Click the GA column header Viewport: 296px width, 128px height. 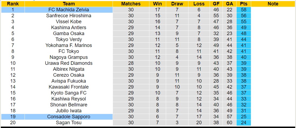tap(230, 4)
